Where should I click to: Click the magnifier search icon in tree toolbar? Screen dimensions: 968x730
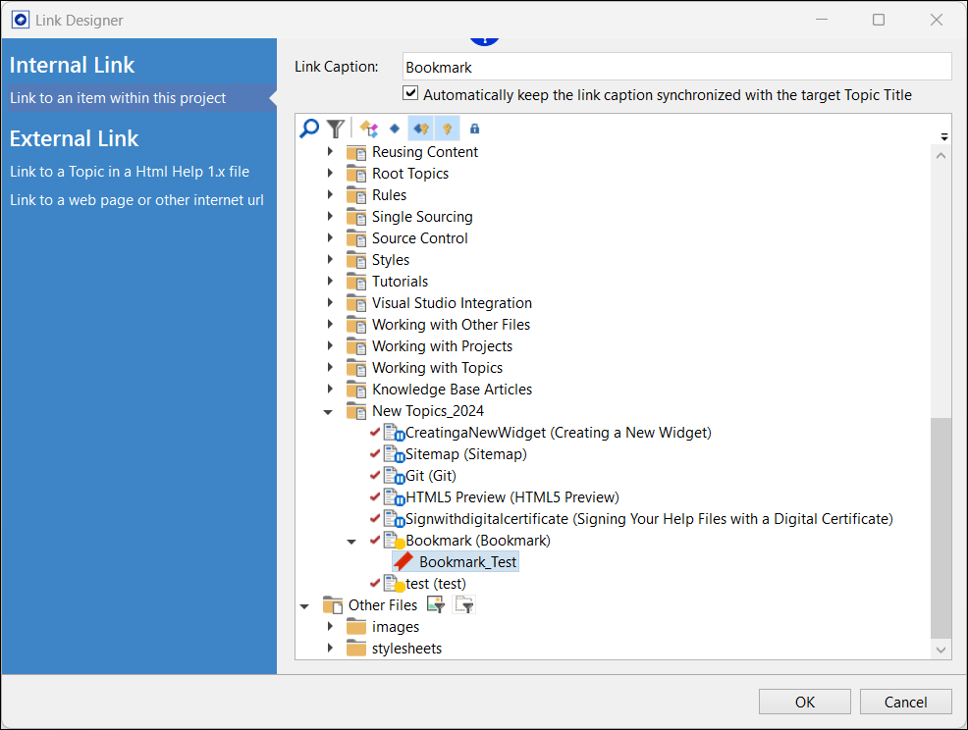click(x=309, y=128)
